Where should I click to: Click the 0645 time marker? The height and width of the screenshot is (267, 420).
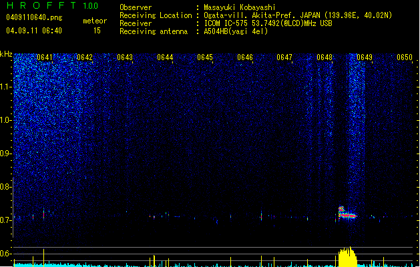pyautogui.click(x=205, y=57)
